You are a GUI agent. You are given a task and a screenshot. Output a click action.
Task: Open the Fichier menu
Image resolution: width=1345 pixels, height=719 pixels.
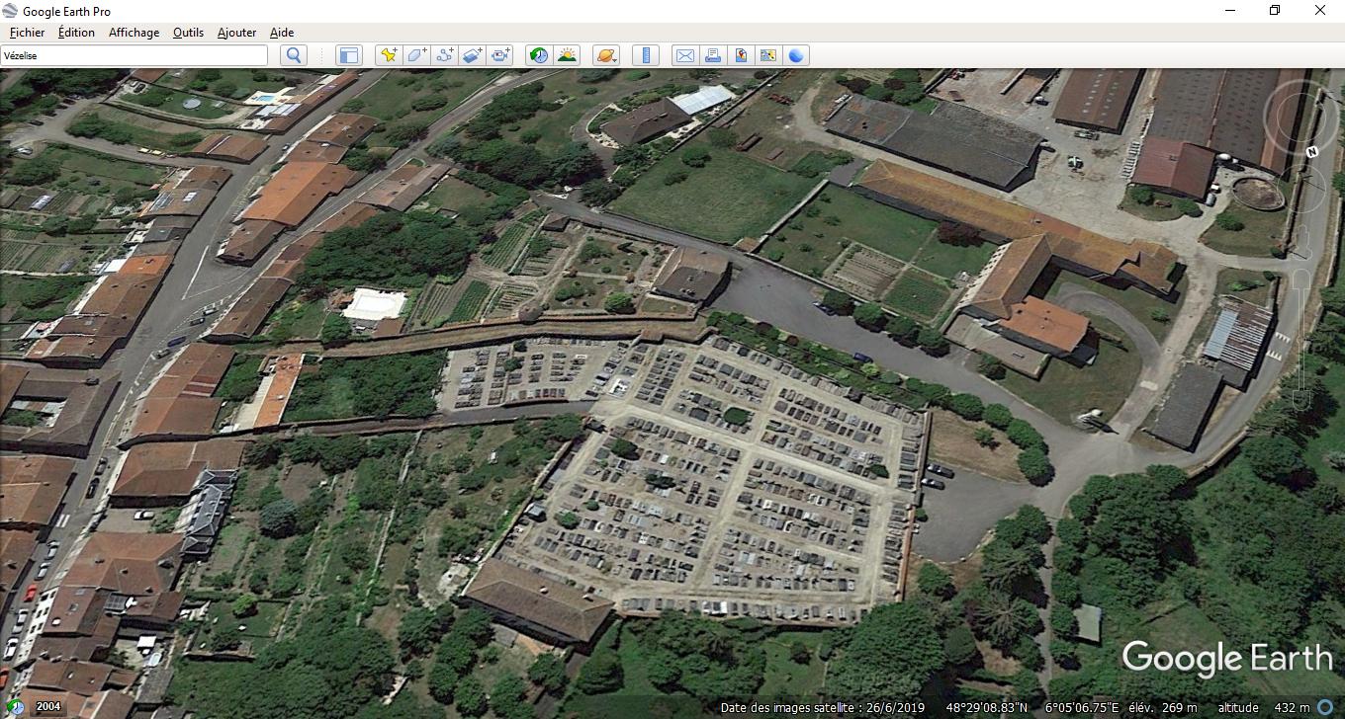(x=27, y=33)
